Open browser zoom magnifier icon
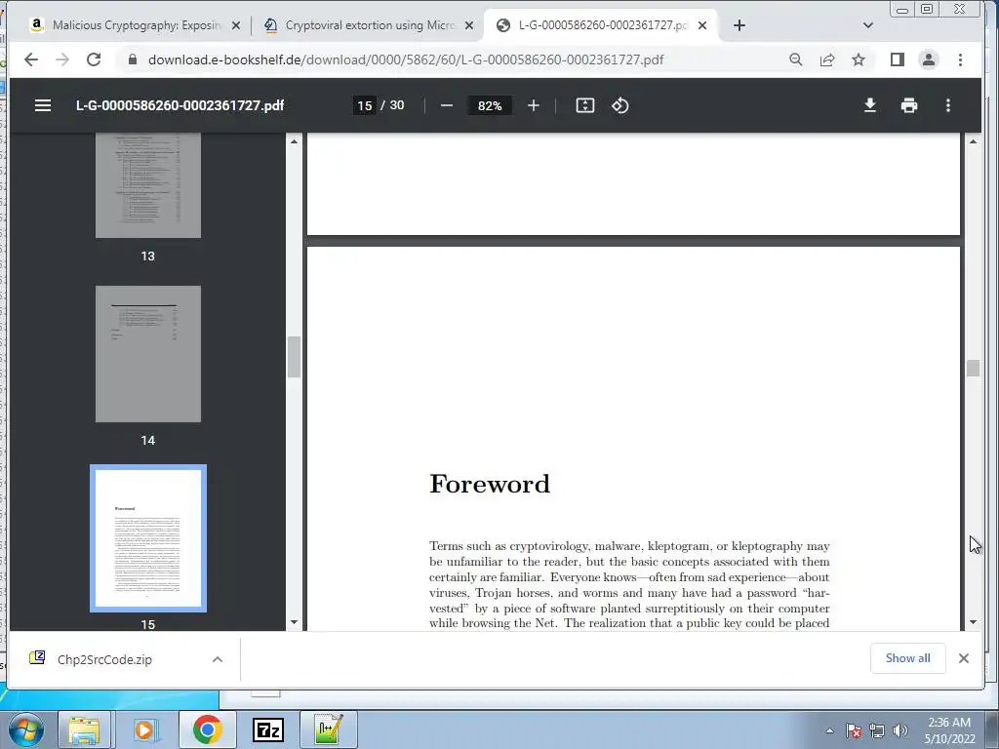 coord(796,59)
